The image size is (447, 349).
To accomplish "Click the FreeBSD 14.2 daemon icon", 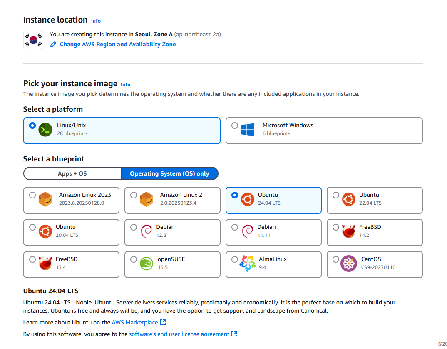I will [x=349, y=231].
